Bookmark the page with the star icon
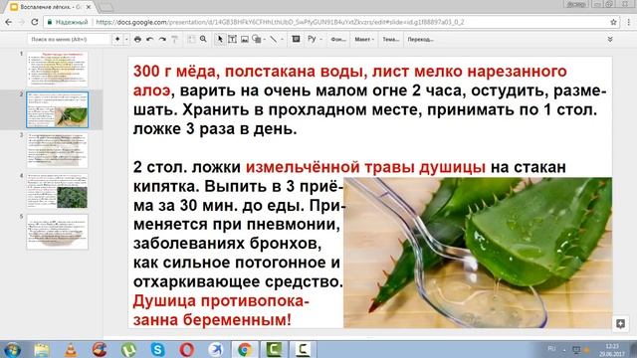This screenshot has width=637, height=358. pyautogui.click(x=613, y=22)
